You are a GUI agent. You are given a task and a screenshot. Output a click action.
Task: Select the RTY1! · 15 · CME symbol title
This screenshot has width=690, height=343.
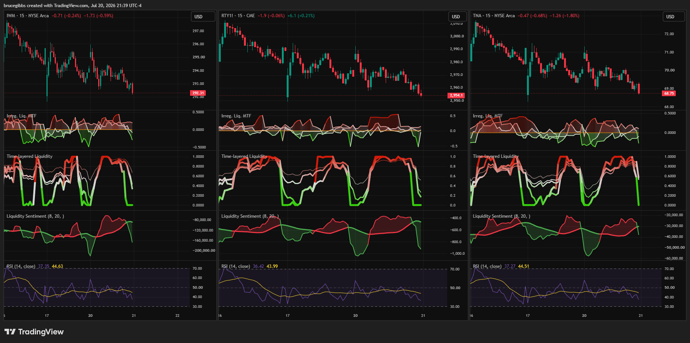click(238, 16)
